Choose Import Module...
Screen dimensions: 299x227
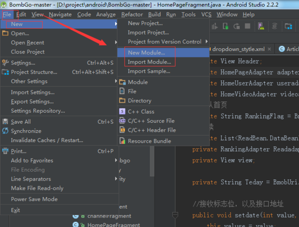tap(163, 62)
